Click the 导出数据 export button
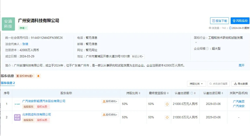The image size is (250, 136). click(241, 84)
